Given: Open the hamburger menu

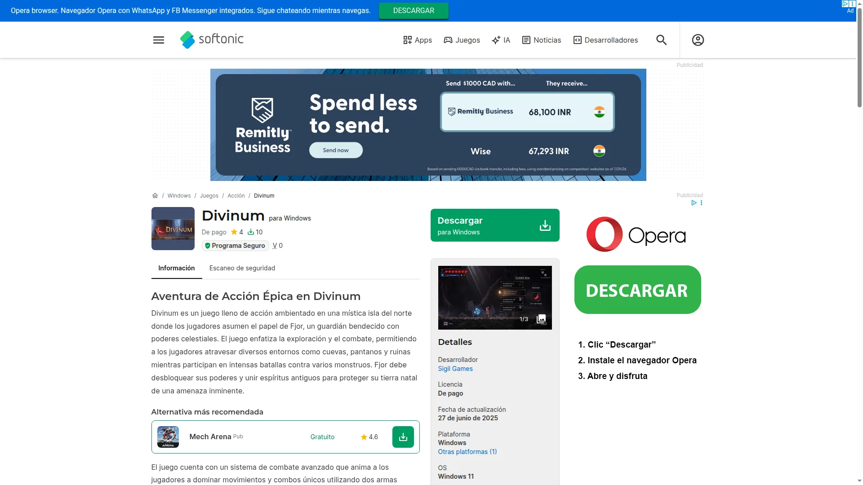Looking at the screenshot, I should coord(159,40).
